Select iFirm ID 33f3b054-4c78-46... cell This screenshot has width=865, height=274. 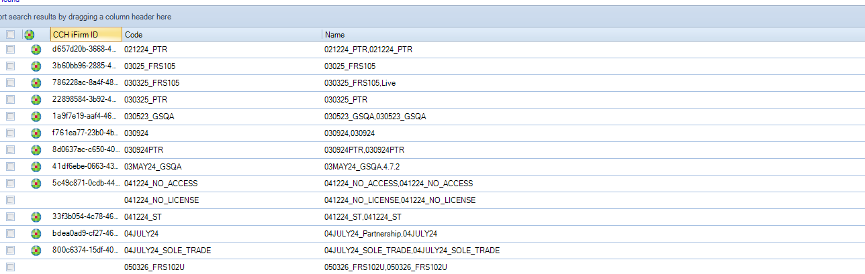(86, 217)
